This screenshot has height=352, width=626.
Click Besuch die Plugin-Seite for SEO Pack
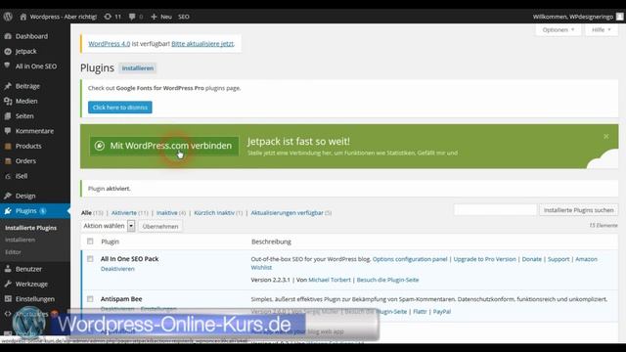tap(387, 281)
